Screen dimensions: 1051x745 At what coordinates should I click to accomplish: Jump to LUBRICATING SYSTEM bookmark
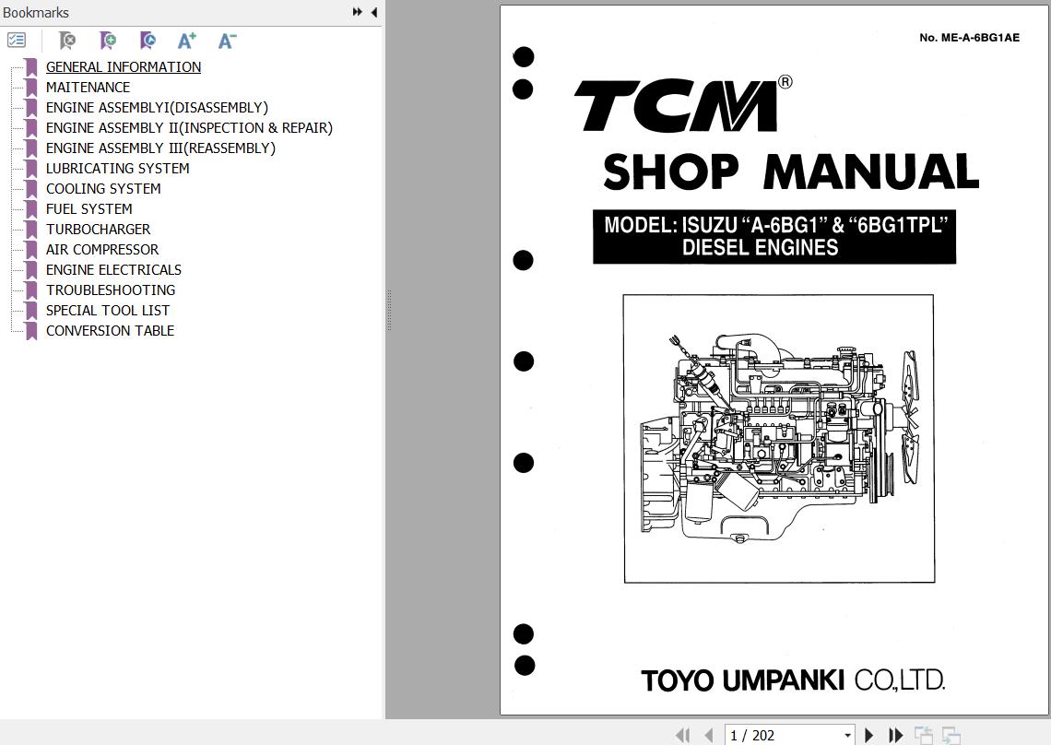pyautogui.click(x=117, y=169)
